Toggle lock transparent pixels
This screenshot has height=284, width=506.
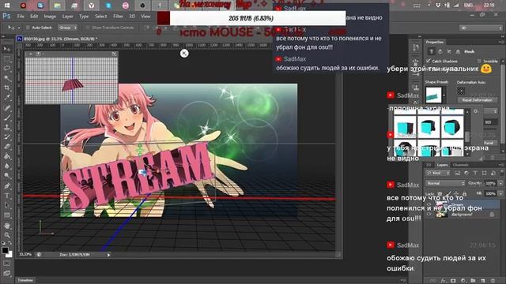click(x=440, y=193)
